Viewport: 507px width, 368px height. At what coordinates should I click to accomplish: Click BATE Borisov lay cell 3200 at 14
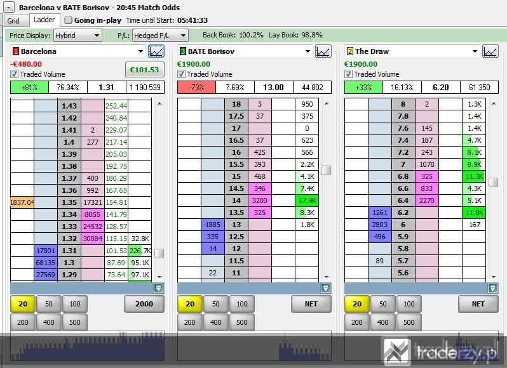point(260,200)
